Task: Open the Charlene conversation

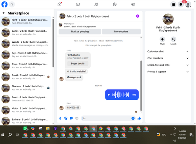Action: (25, 88)
